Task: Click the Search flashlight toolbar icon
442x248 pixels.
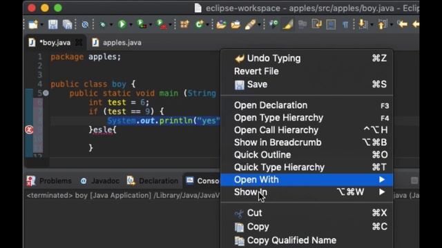Action: [250, 25]
